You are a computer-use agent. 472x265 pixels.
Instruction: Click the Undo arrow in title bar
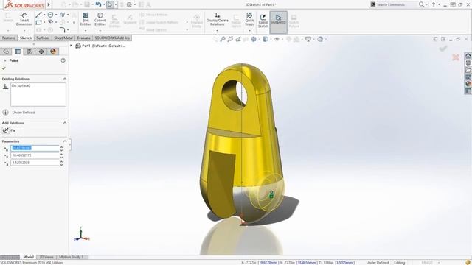(x=98, y=4)
